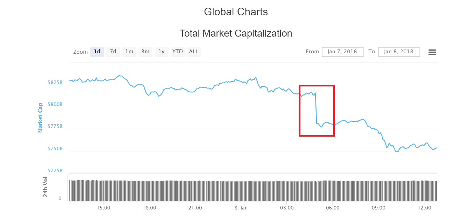
Task: Select the 1m zoom preset
Action: pyautogui.click(x=129, y=52)
